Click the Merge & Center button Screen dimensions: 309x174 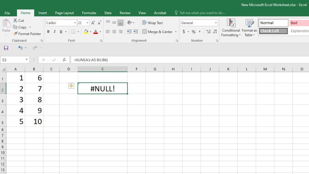[158, 32]
